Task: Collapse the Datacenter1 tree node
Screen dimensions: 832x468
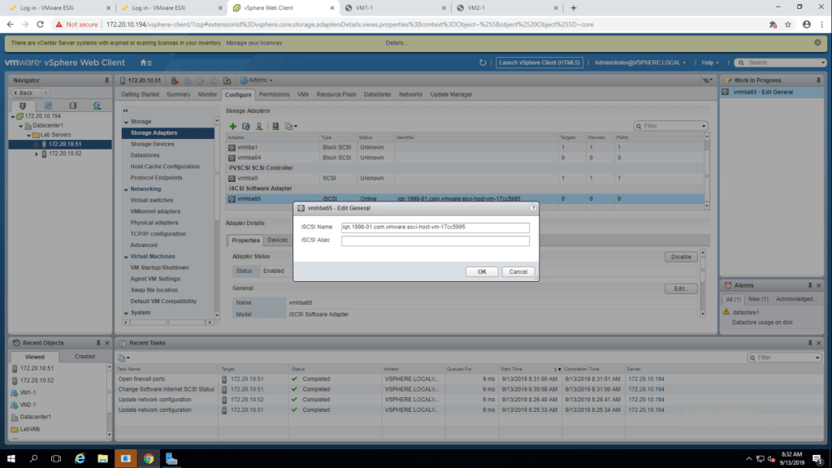Action: click(x=21, y=125)
